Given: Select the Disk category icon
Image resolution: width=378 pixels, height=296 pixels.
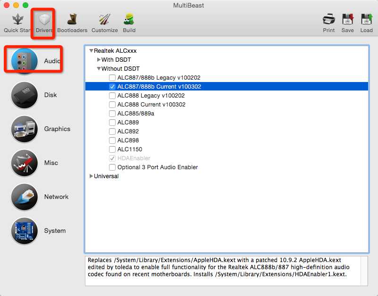Looking at the screenshot, I should click(25, 95).
